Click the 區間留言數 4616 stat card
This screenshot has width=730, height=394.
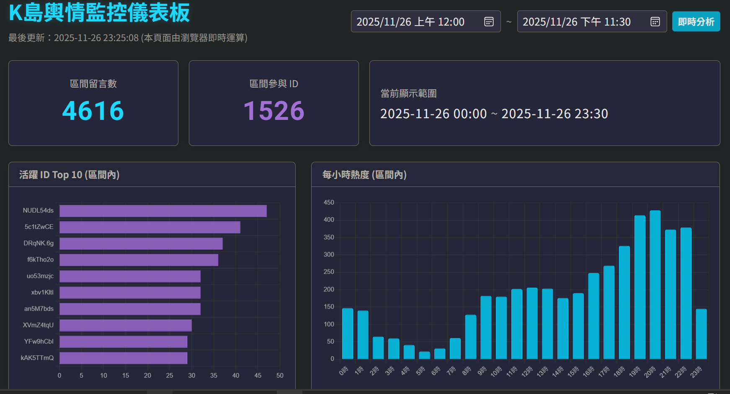pyautogui.click(x=93, y=103)
